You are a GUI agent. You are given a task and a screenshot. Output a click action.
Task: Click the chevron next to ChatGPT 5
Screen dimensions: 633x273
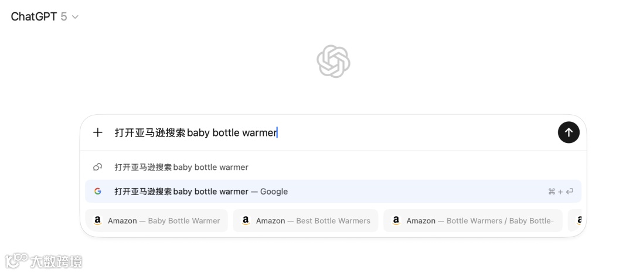click(x=75, y=17)
